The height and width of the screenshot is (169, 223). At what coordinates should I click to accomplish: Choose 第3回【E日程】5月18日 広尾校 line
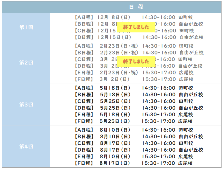point(134,115)
